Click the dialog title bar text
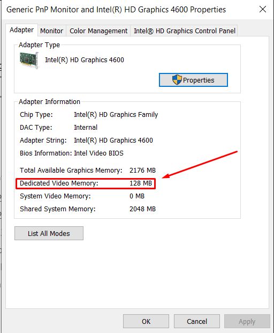 tap(116, 10)
